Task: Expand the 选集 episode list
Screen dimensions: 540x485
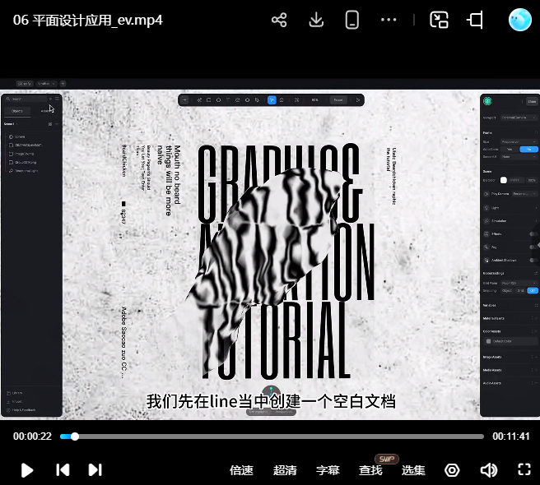Action: pyautogui.click(x=413, y=470)
